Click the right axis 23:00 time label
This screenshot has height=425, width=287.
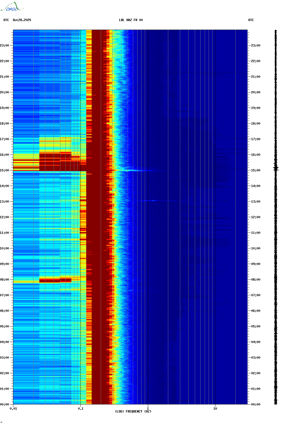click(x=256, y=46)
